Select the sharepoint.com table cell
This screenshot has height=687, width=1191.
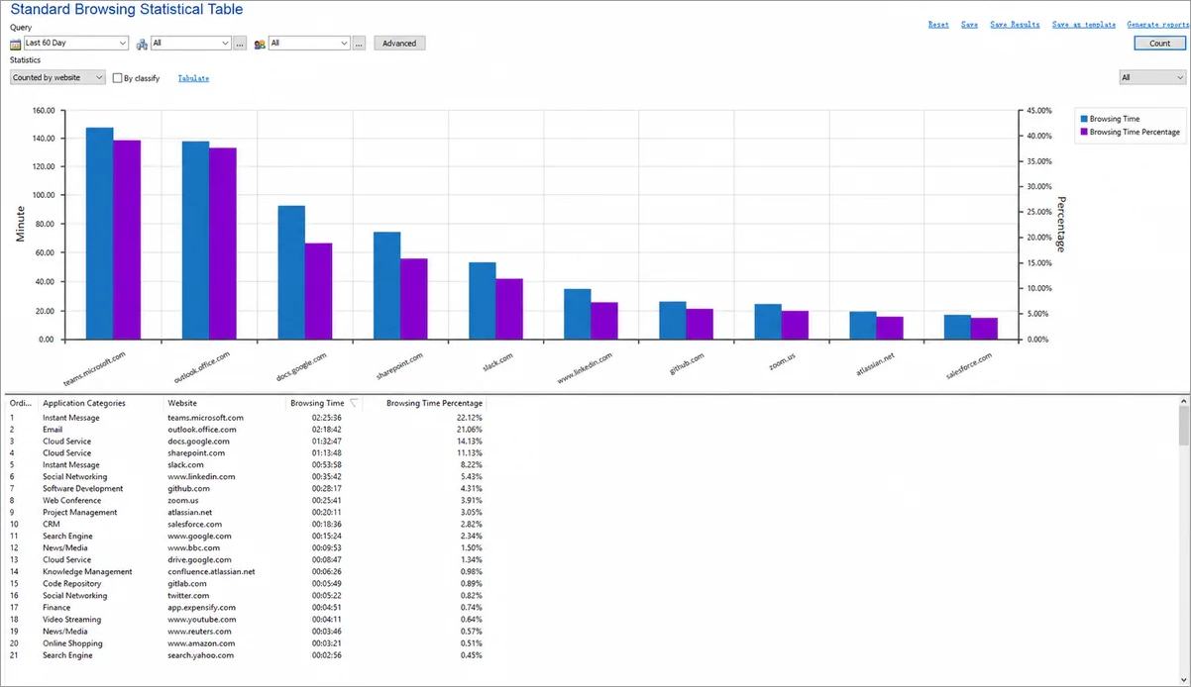click(196, 453)
